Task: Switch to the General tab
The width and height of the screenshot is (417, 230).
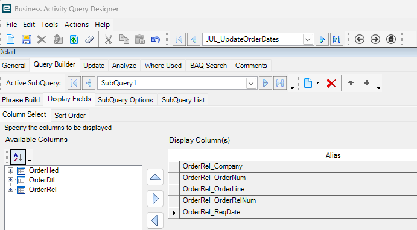Action: pyautogui.click(x=14, y=66)
